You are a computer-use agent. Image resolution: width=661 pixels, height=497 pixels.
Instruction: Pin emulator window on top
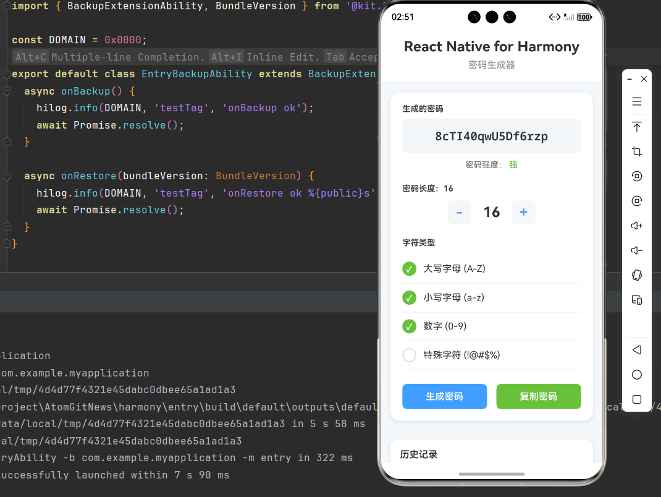(x=636, y=127)
